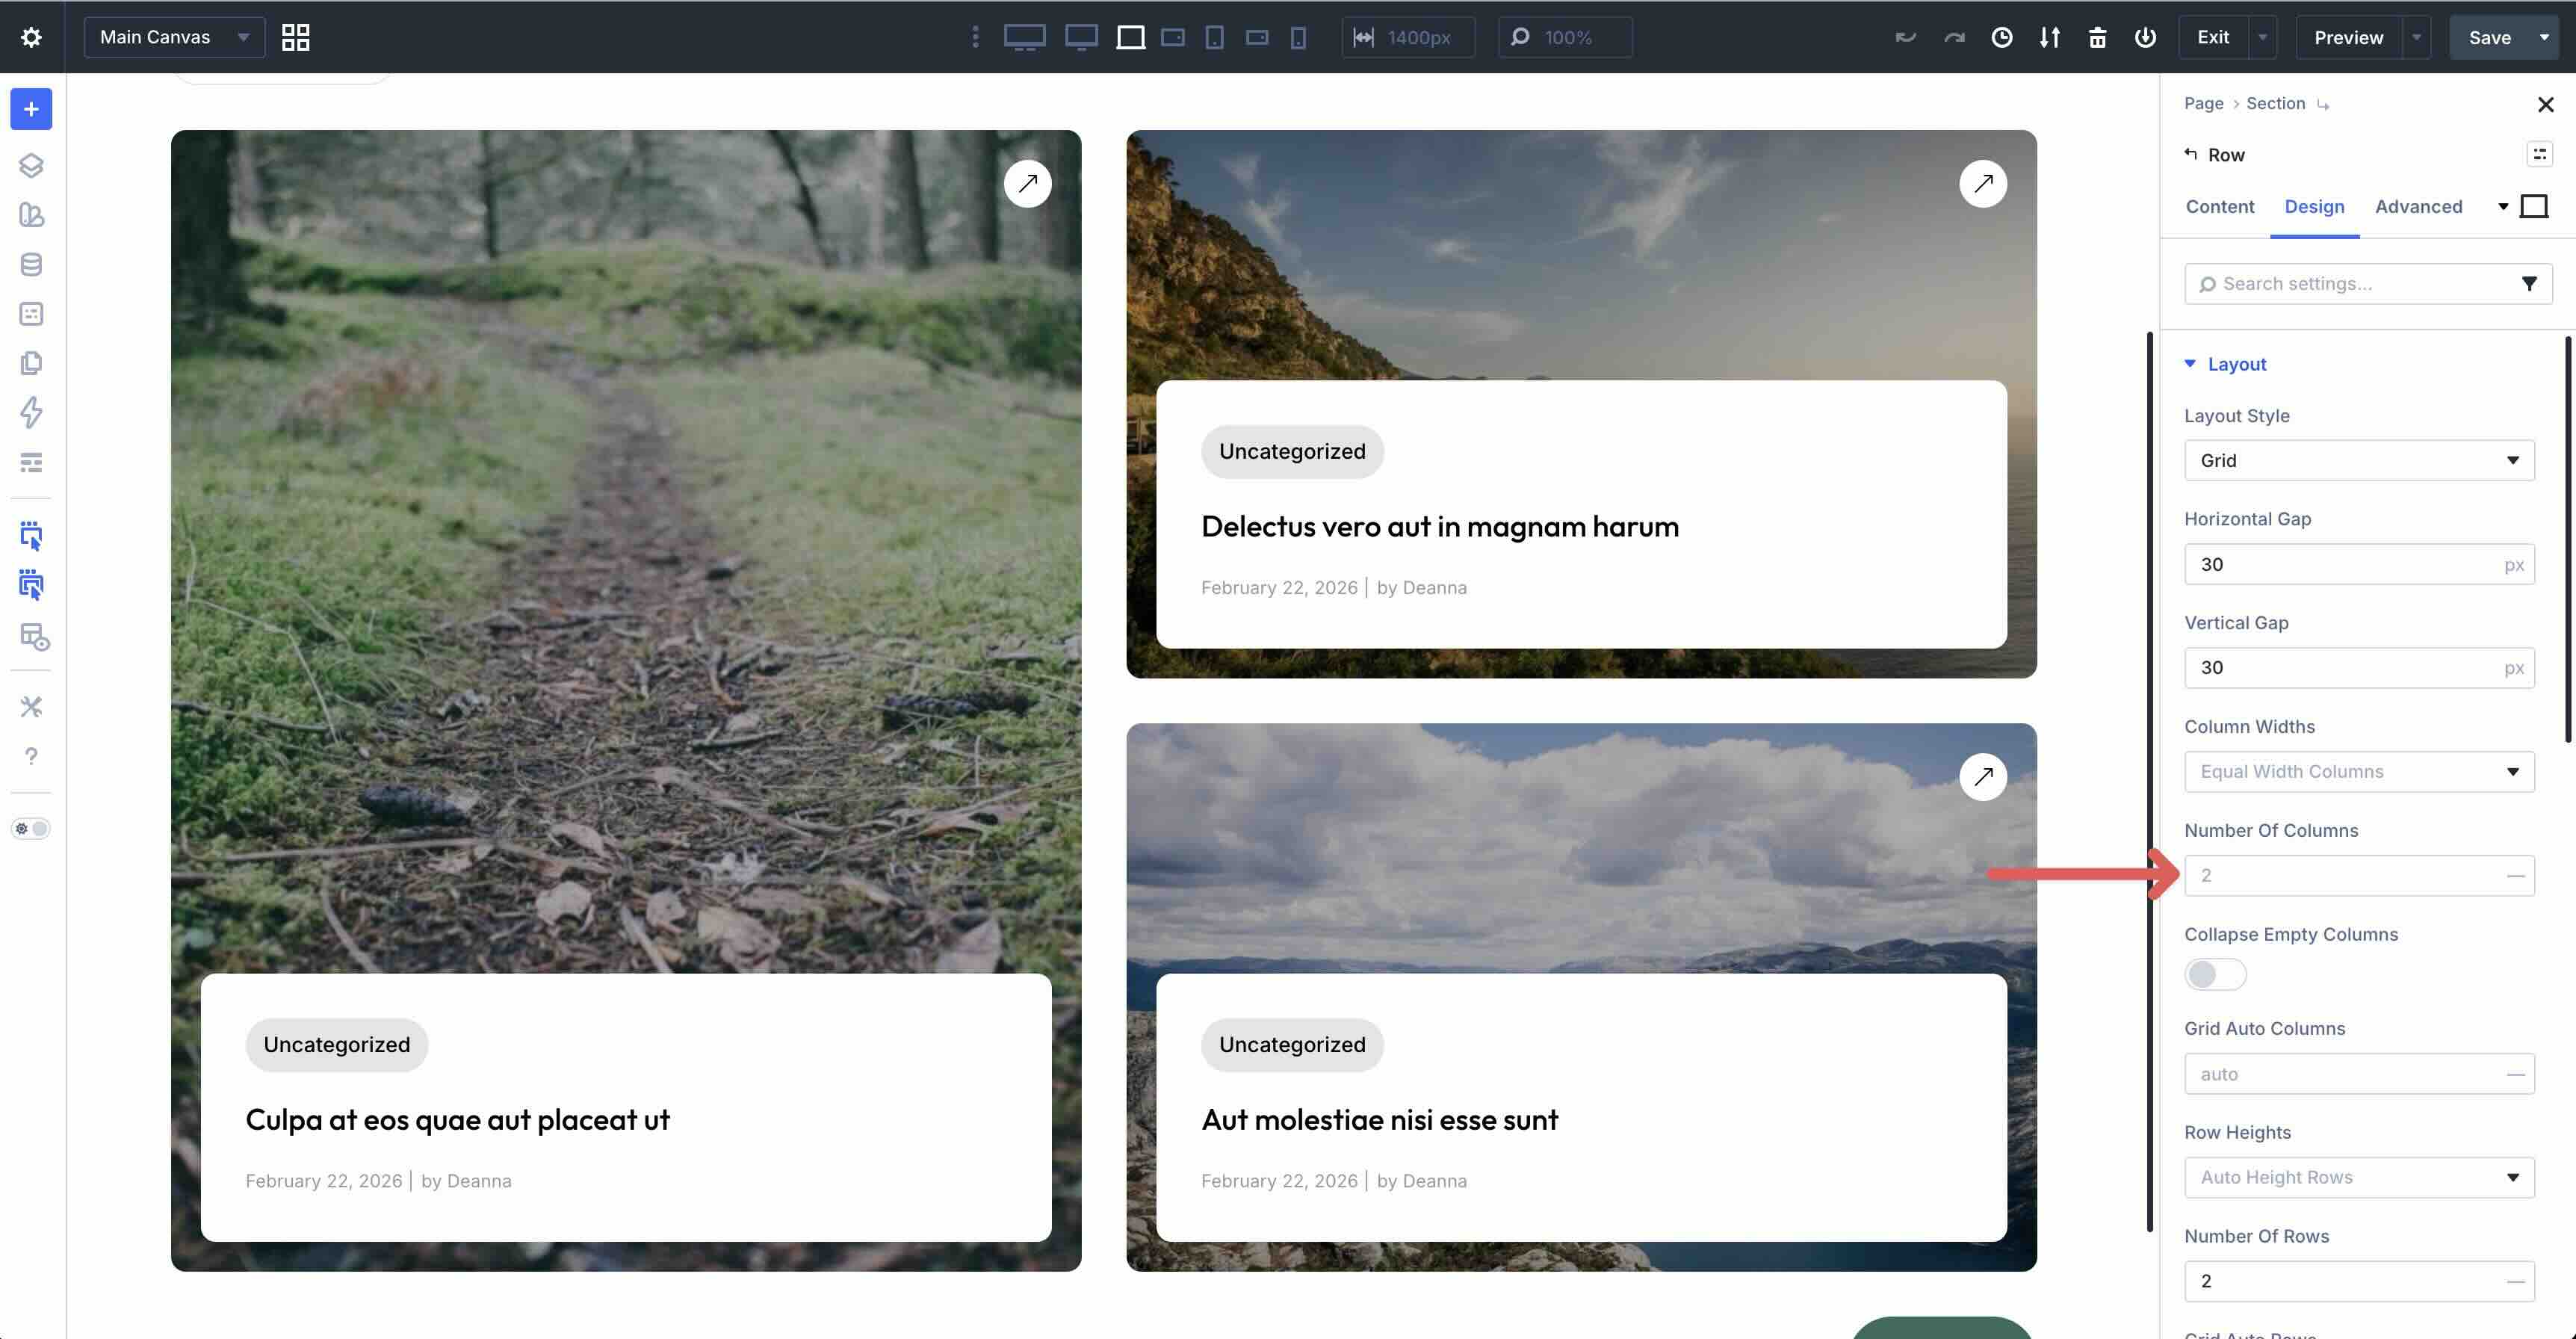Open the revision history clock icon
Screen dimensions: 2576x1339
point(2001,37)
